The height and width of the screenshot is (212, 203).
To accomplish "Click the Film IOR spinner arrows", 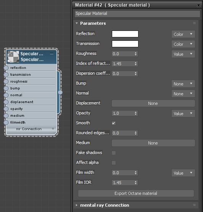I will pyautogui.click(x=135, y=183).
